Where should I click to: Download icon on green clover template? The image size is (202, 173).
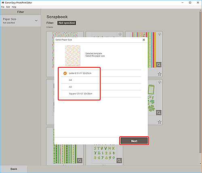[160, 82]
